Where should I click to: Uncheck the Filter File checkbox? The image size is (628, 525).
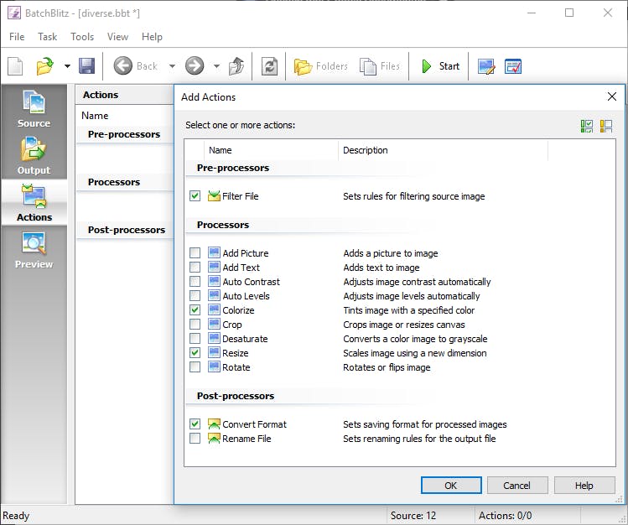click(195, 196)
